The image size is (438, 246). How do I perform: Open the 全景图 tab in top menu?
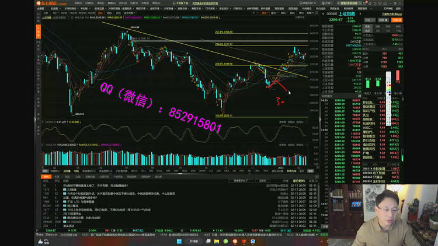click(x=41, y=9)
